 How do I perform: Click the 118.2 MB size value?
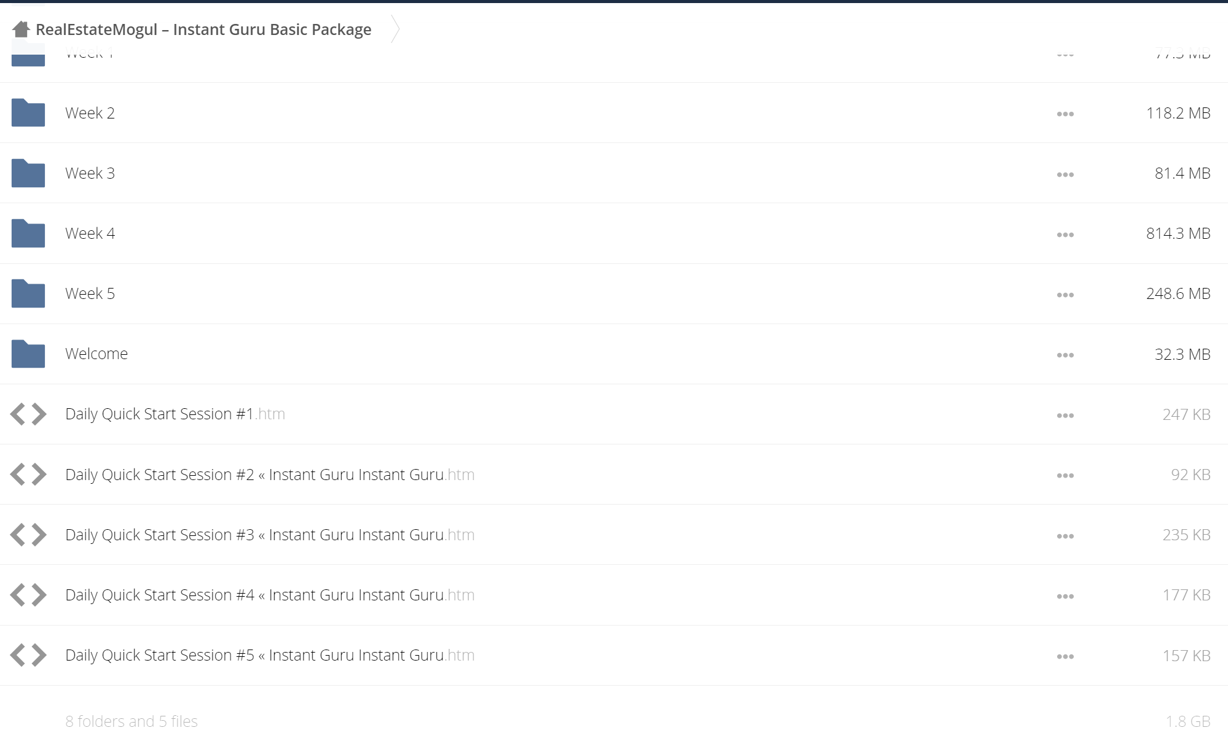point(1178,113)
